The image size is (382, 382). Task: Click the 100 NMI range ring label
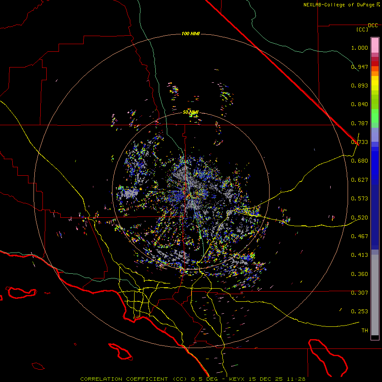click(191, 34)
